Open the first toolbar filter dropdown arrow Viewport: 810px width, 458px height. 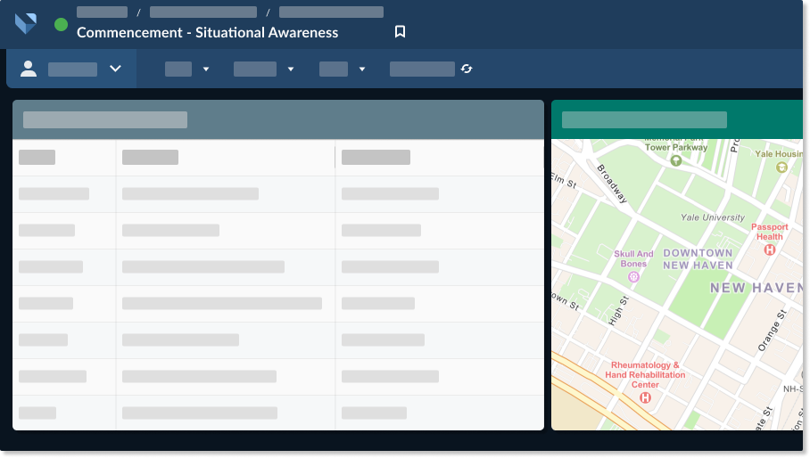click(206, 70)
